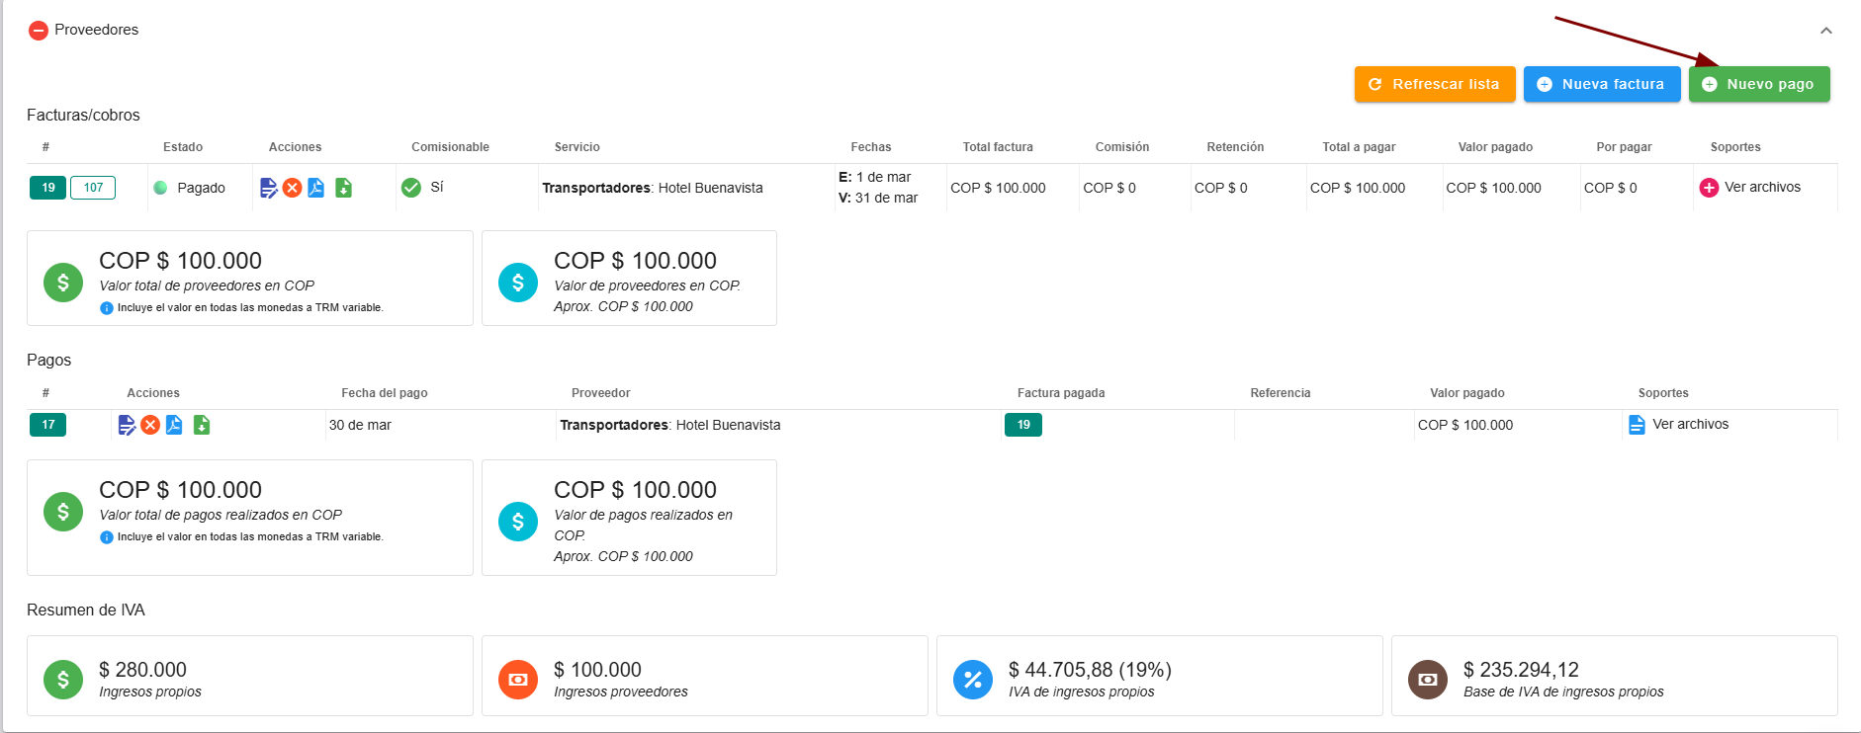
Task: Click $ 235.294,12 Base de IVA value
Action: click(x=1521, y=670)
